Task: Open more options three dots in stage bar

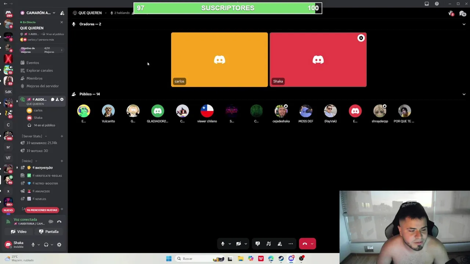Action: [x=291, y=244]
